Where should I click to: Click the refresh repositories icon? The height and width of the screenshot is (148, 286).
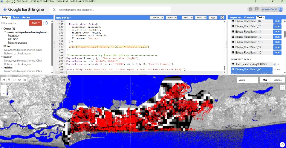46,23
